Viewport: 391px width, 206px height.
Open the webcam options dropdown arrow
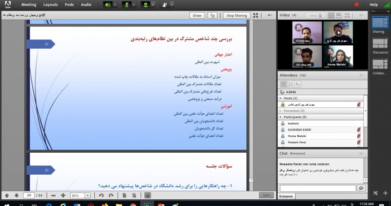[153, 5]
